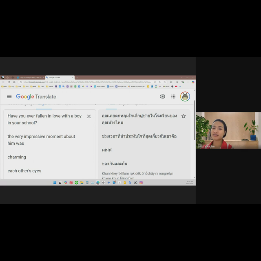The image size is (261, 261).
Task: Clear the source text with X
Action: tap(89, 117)
